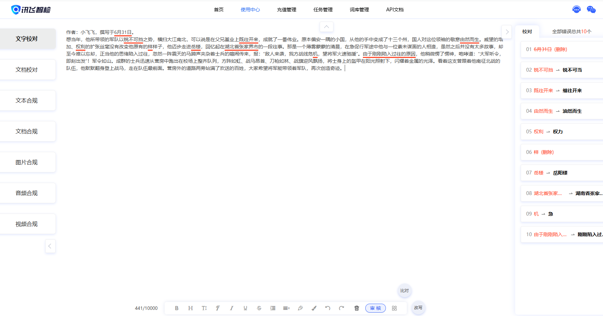Open 词库管理
The height and width of the screenshot is (316, 603).
click(x=359, y=10)
